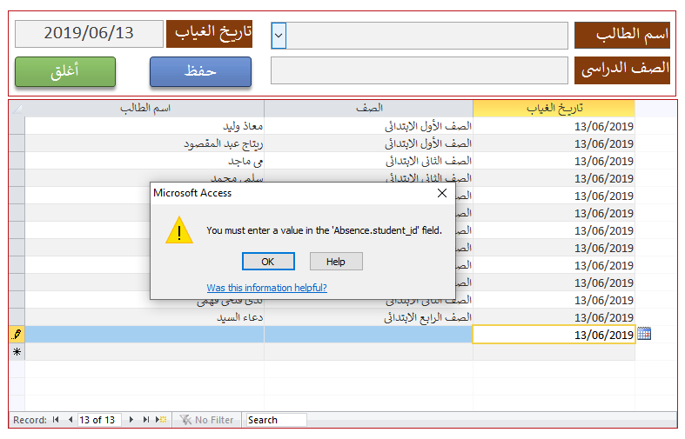The height and width of the screenshot is (439, 685).
Task: Go to next record arrow
Action: (131, 420)
